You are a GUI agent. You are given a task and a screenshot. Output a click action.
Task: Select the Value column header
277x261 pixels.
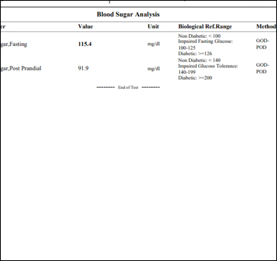[x=85, y=26]
